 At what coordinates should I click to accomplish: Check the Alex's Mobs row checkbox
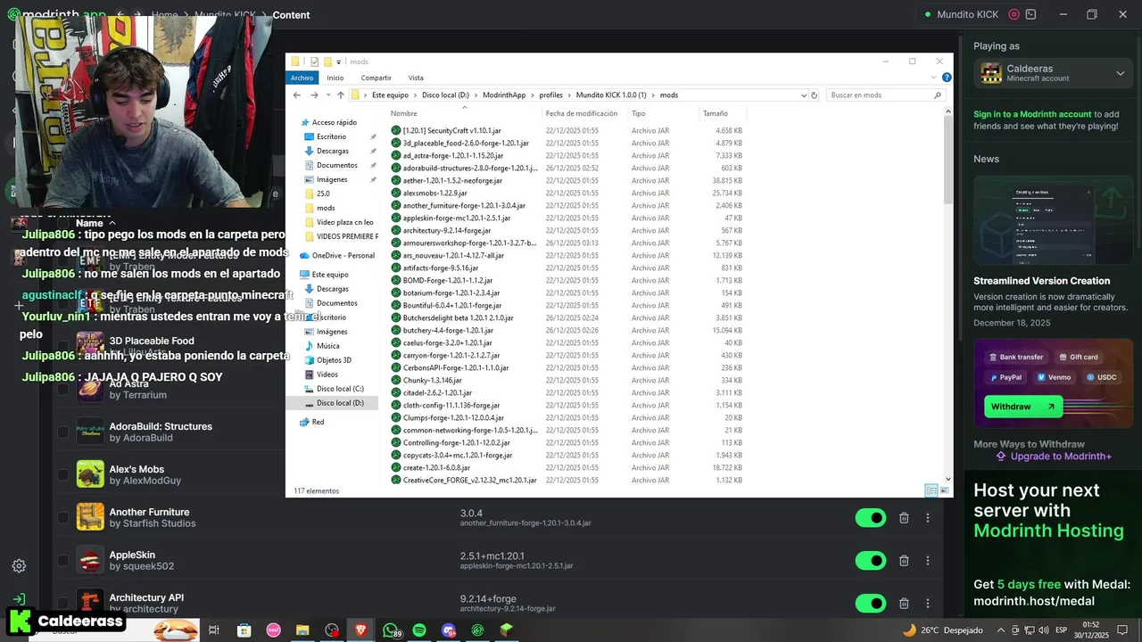(62, 475)
